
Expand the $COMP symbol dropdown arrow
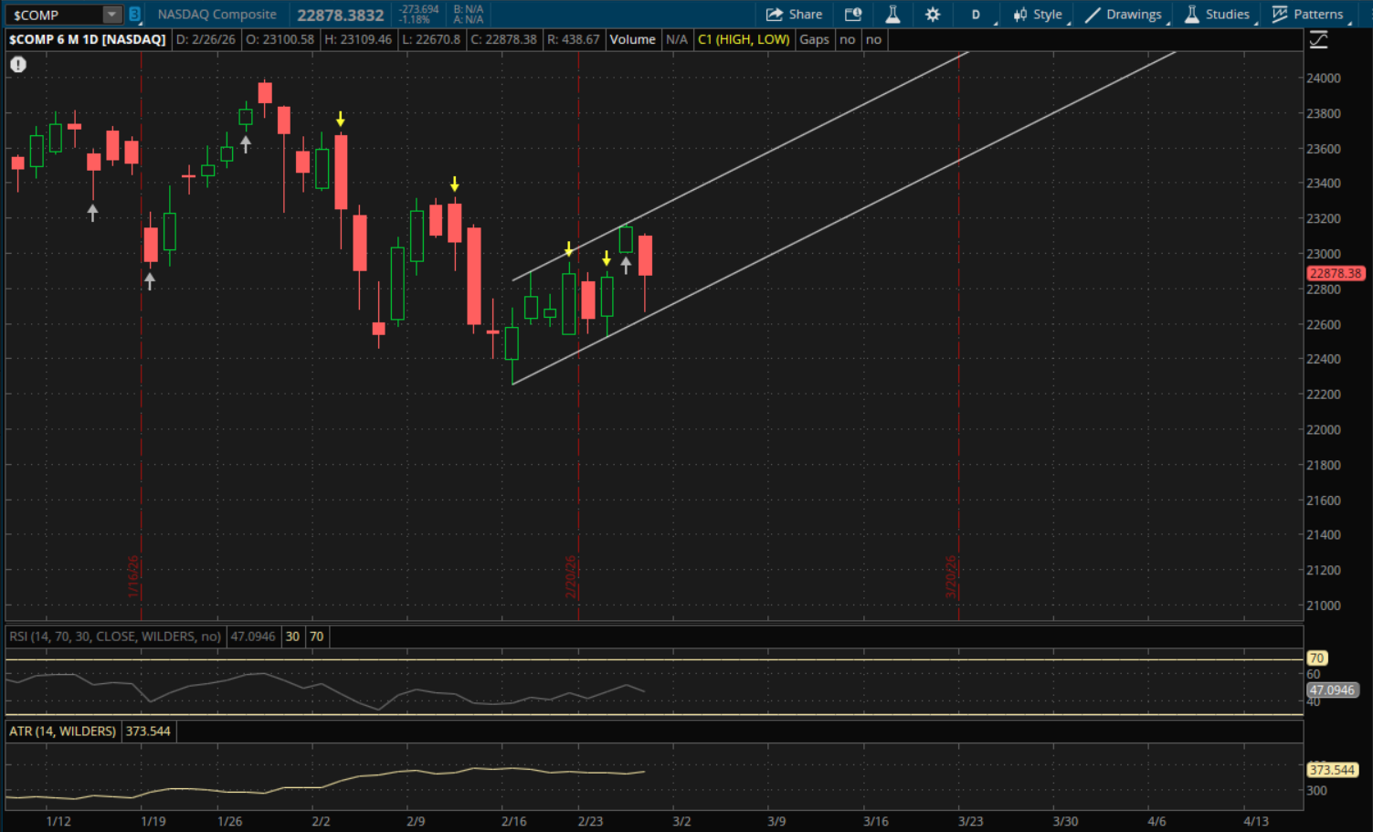(x=111, y=15)
